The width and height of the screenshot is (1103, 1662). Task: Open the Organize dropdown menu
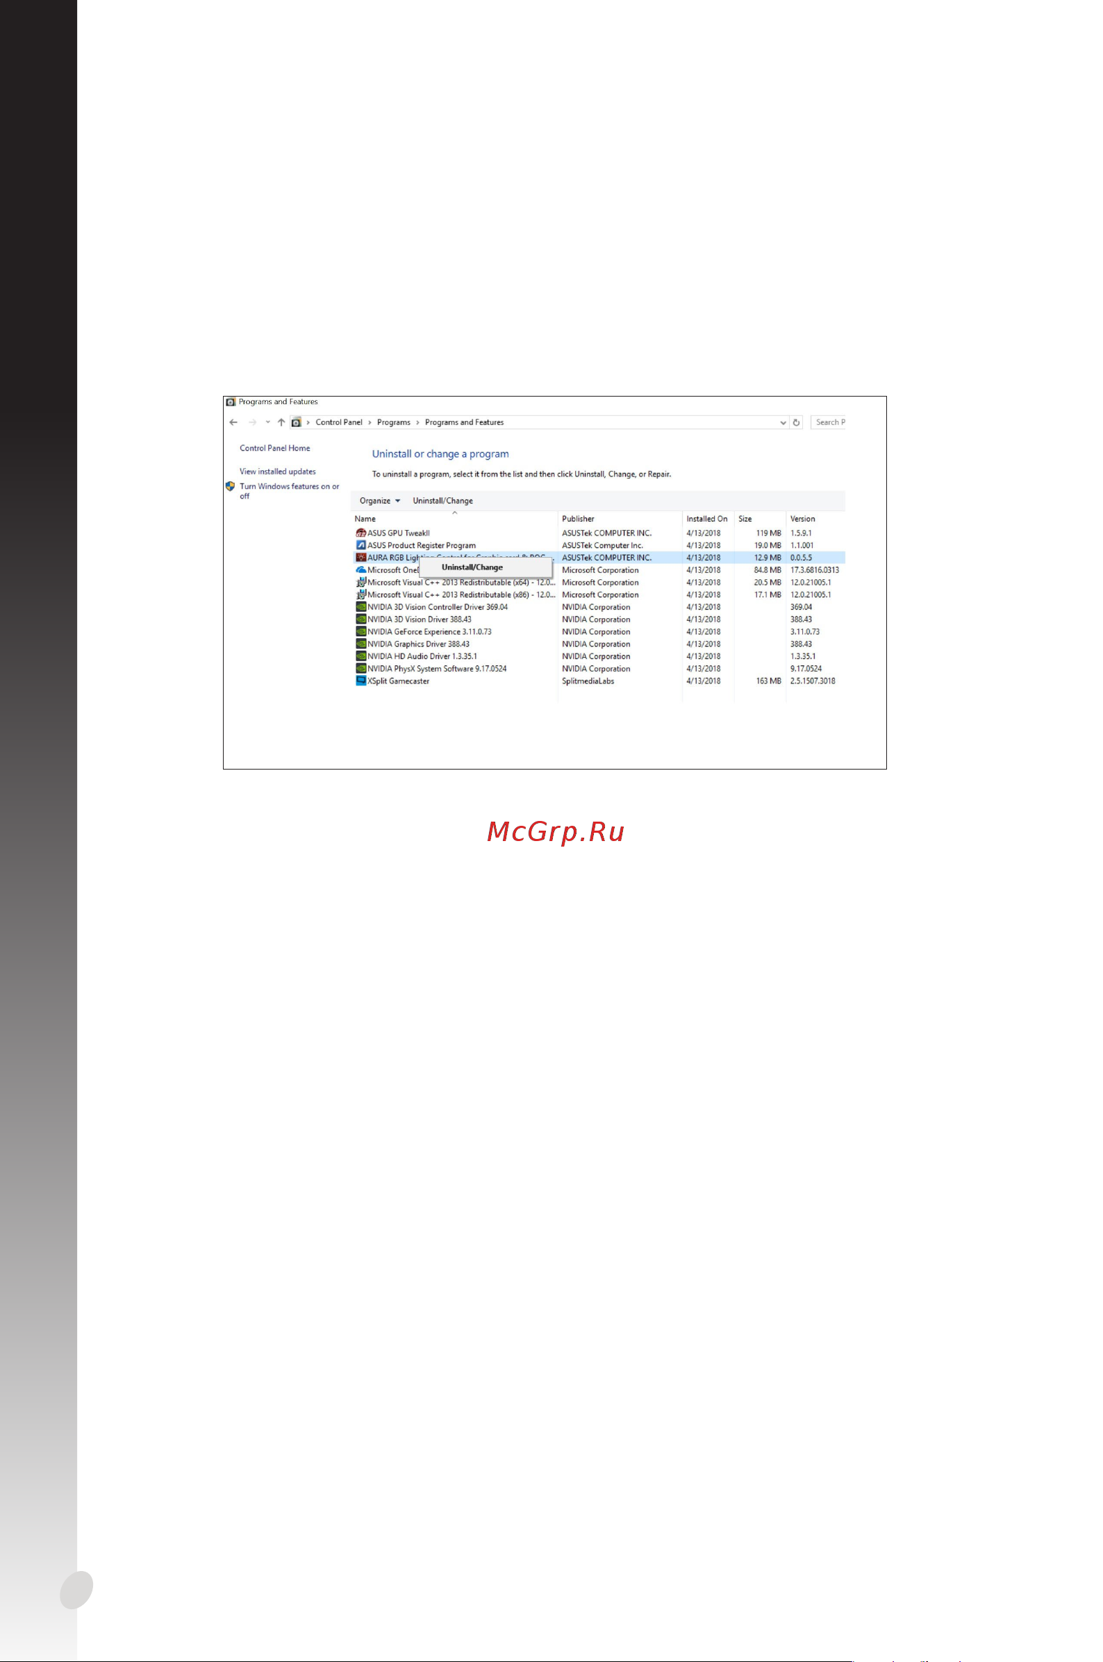click(380, 501)
